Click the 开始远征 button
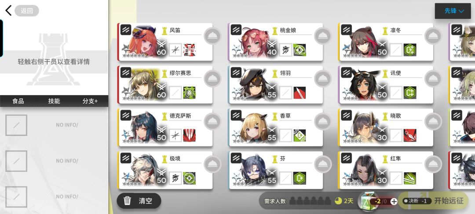475x214 pixels. [449, 201]
